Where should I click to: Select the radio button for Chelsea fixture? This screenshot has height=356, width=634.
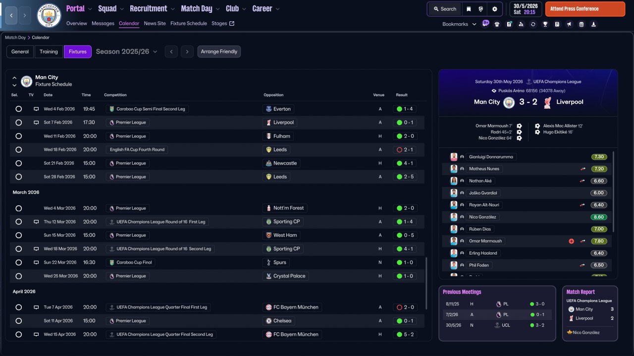tap(18, 321)
